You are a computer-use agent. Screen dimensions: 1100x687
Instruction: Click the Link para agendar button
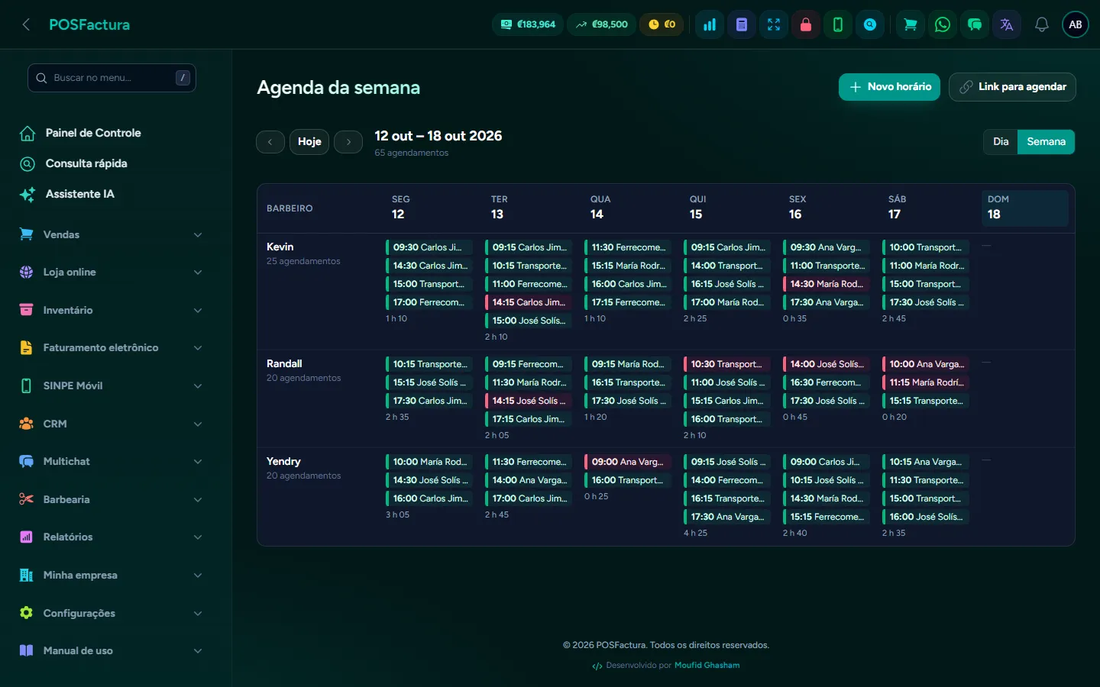(x=1012, y=87)
